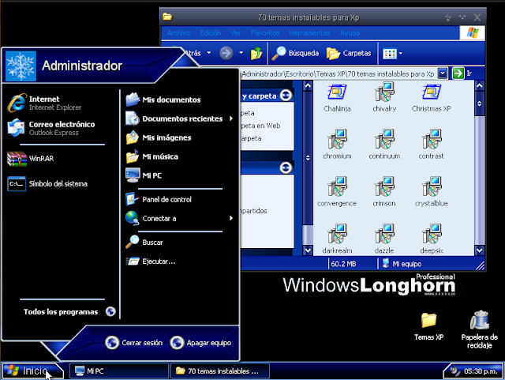Open the Views button dropdown
The width and height of the screenshot is (505, 380).
[401, 53]
